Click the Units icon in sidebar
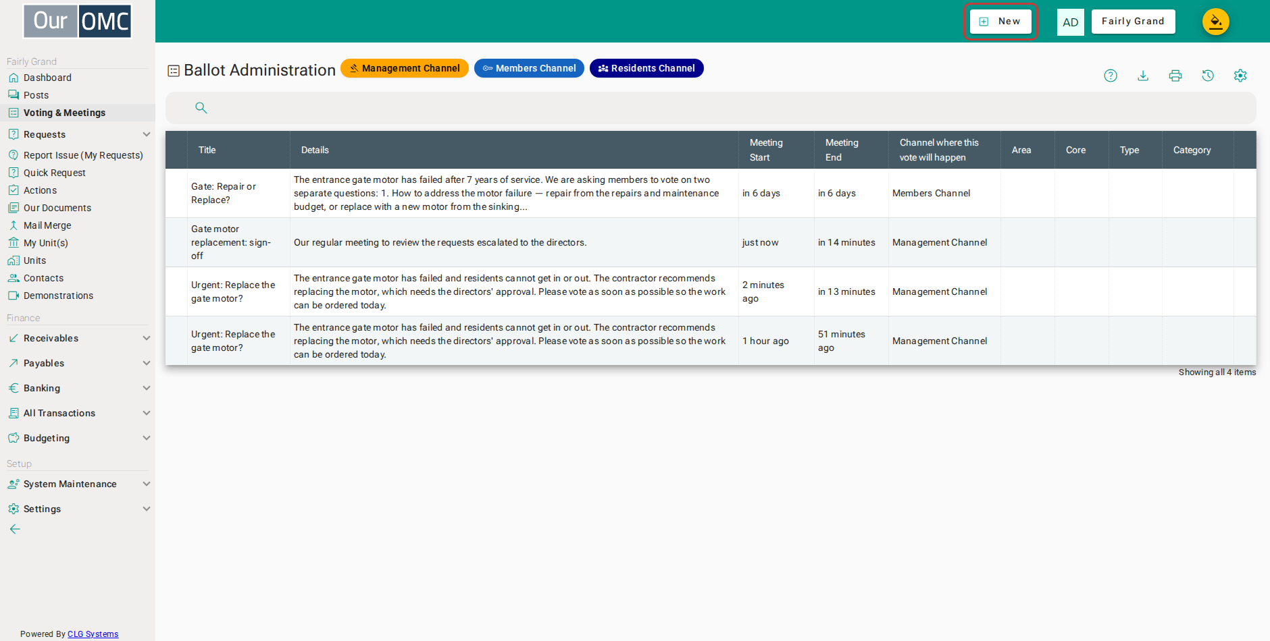The width and height of the screenshot is (1270, 641). [x=14, y=260]
